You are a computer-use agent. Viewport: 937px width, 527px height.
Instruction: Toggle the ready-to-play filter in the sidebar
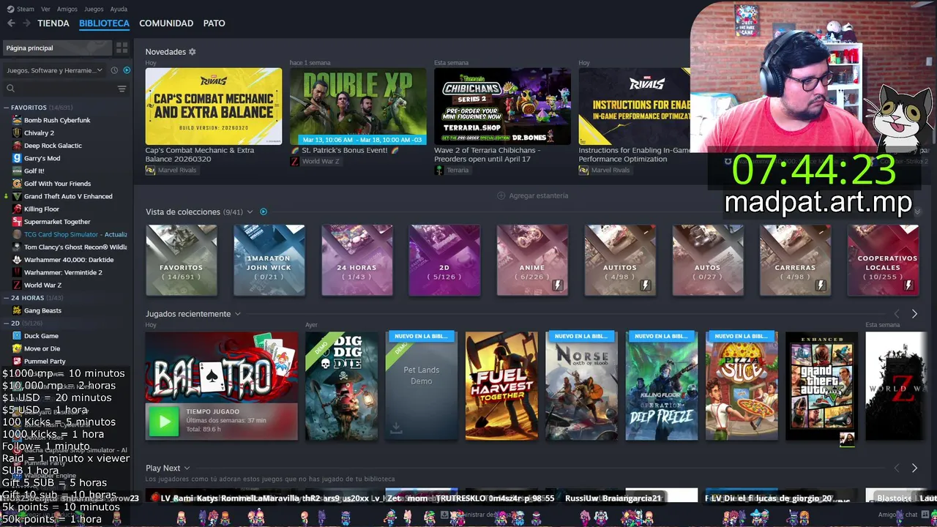127,70
